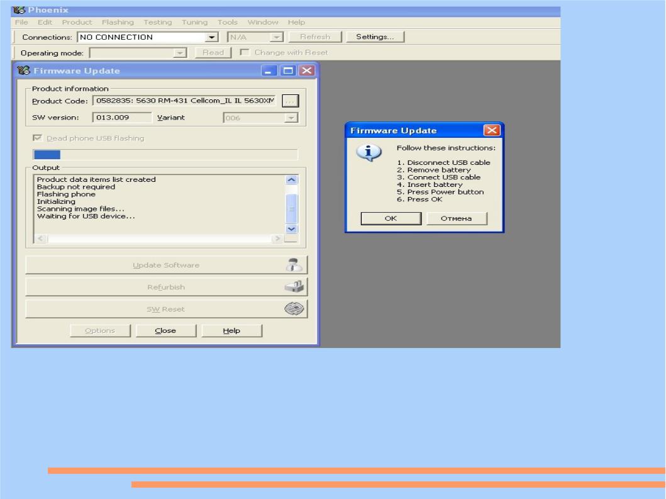Close the Firmware Update child window
The width and height of the screenshot is (666, 499).
tap(307, 70)
